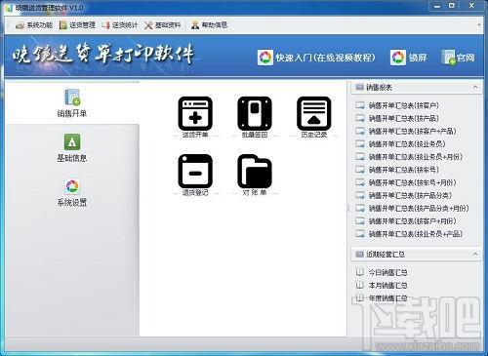
Task: Click the 官网 official website icon
Action: (x=449, y=58)
